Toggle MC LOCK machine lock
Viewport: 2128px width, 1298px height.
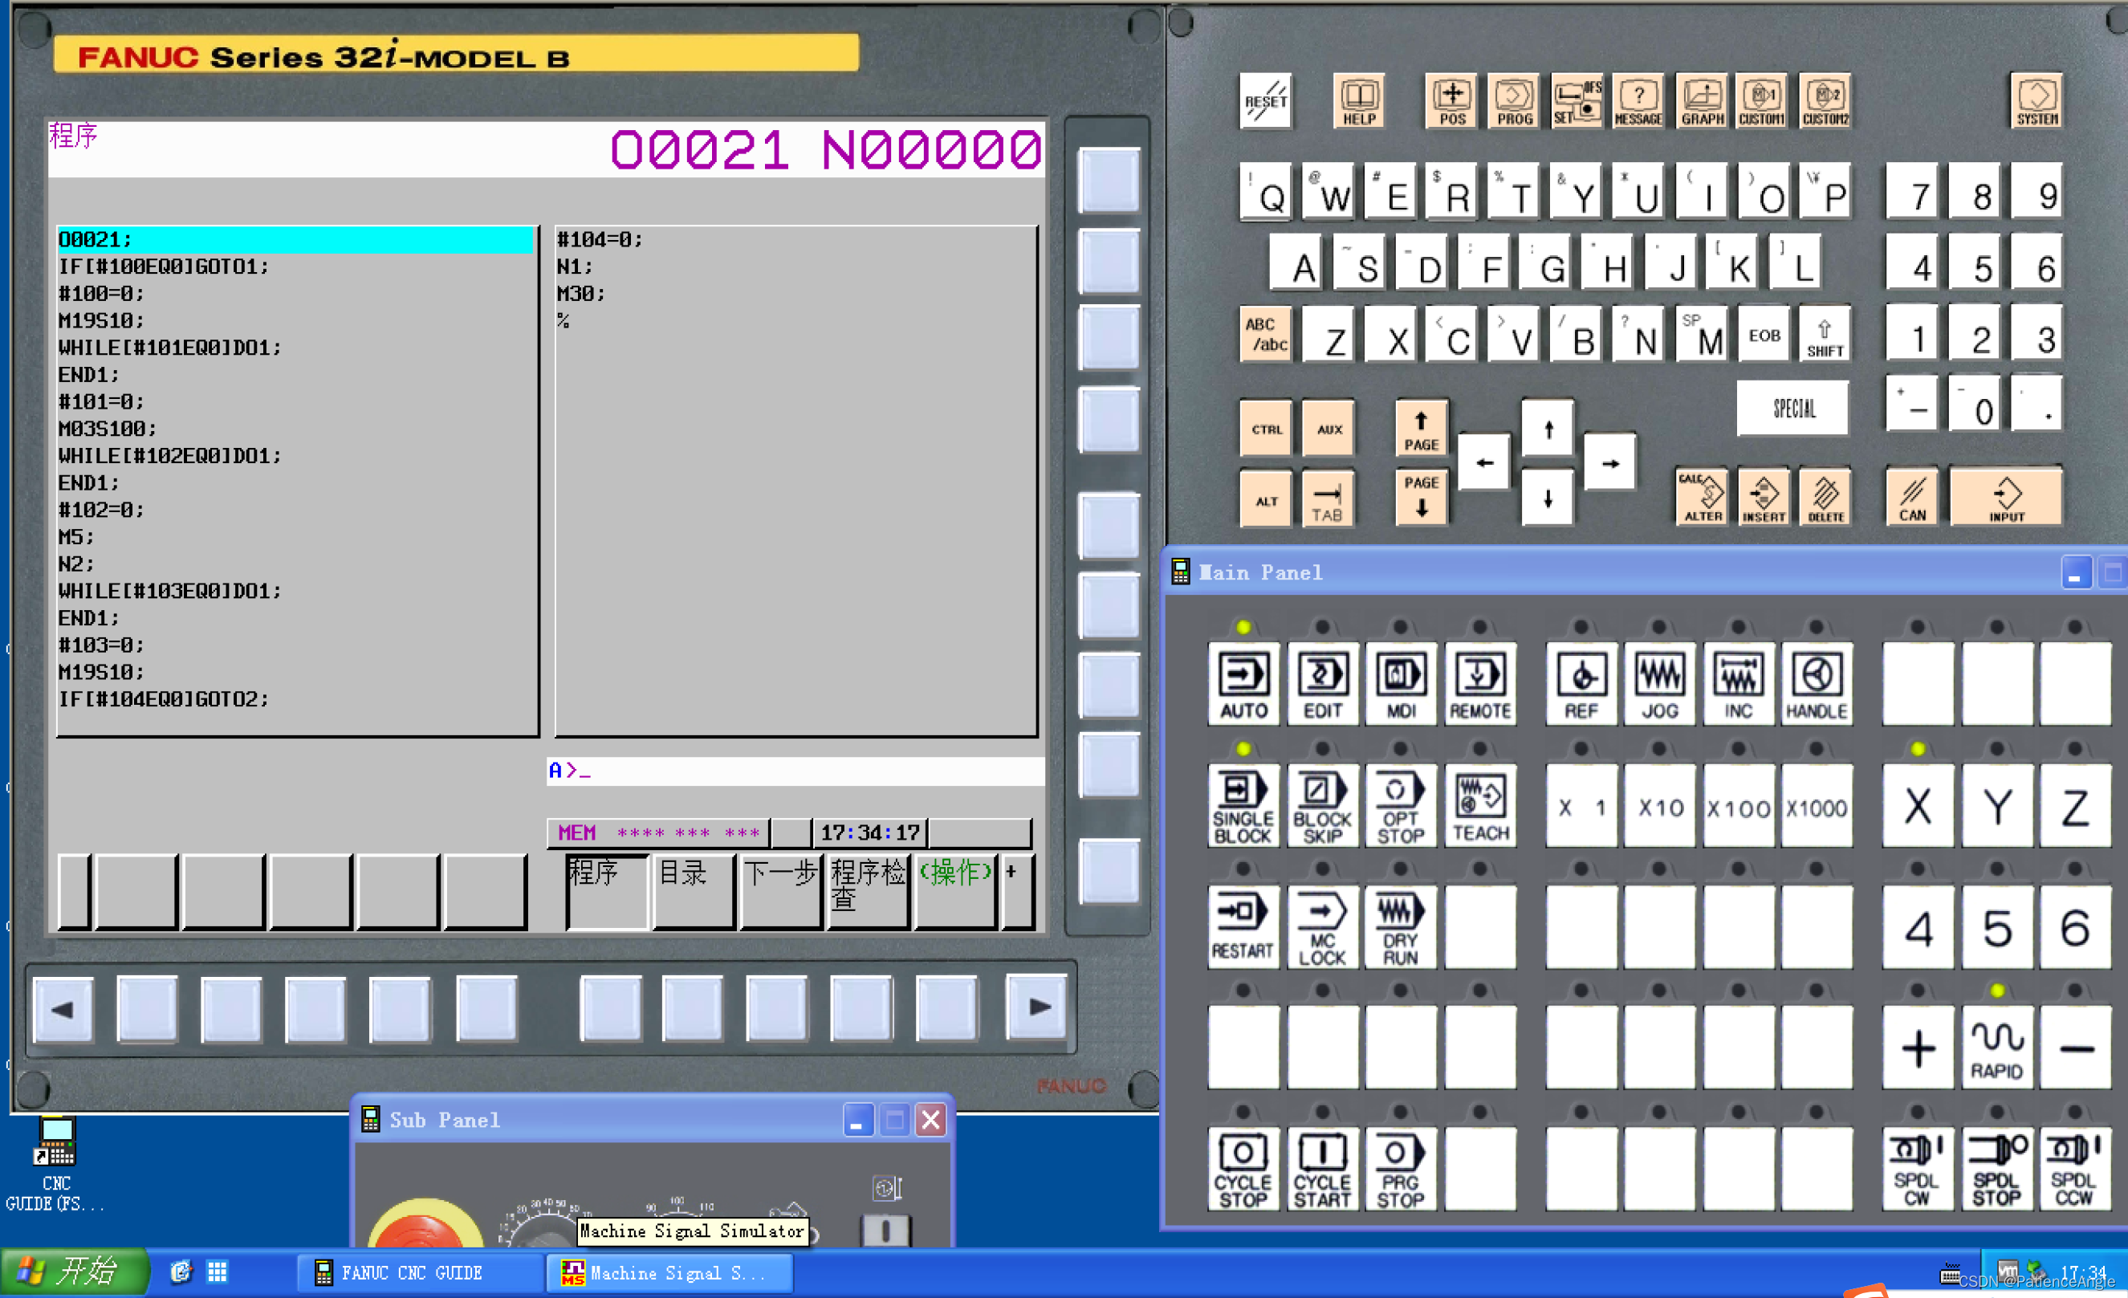pos(1321,927)
